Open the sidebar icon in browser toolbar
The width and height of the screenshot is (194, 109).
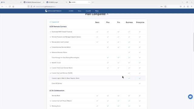(x=188, y=7)
